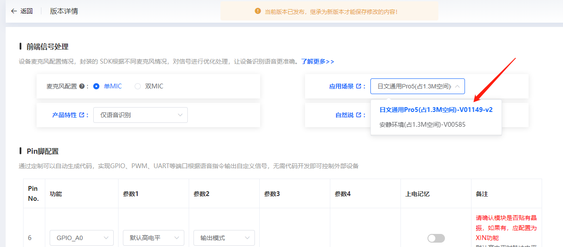Open the 仅语音识别 dropdown
Screen dimensions: 563x247
tap(140, 115)
